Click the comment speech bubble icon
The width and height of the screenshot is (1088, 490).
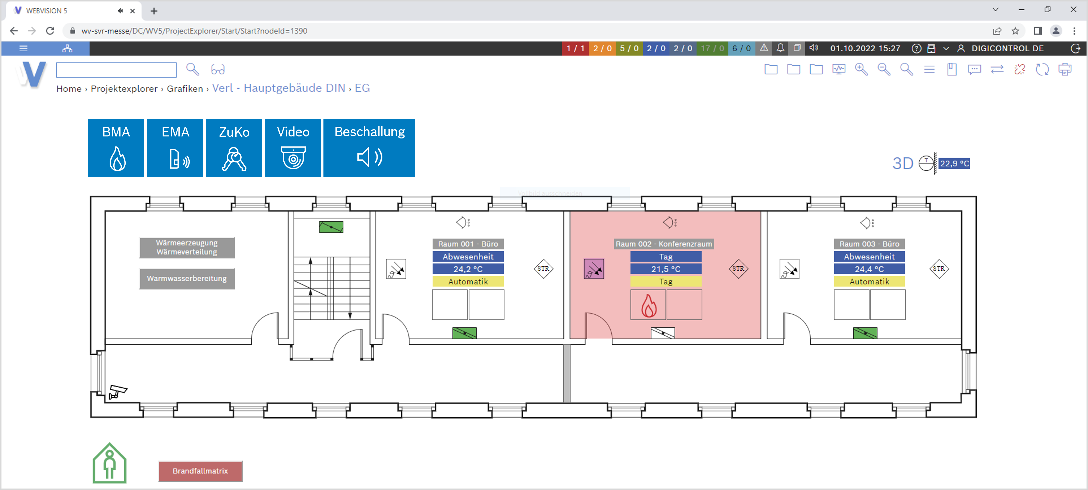tap(974, 69)
